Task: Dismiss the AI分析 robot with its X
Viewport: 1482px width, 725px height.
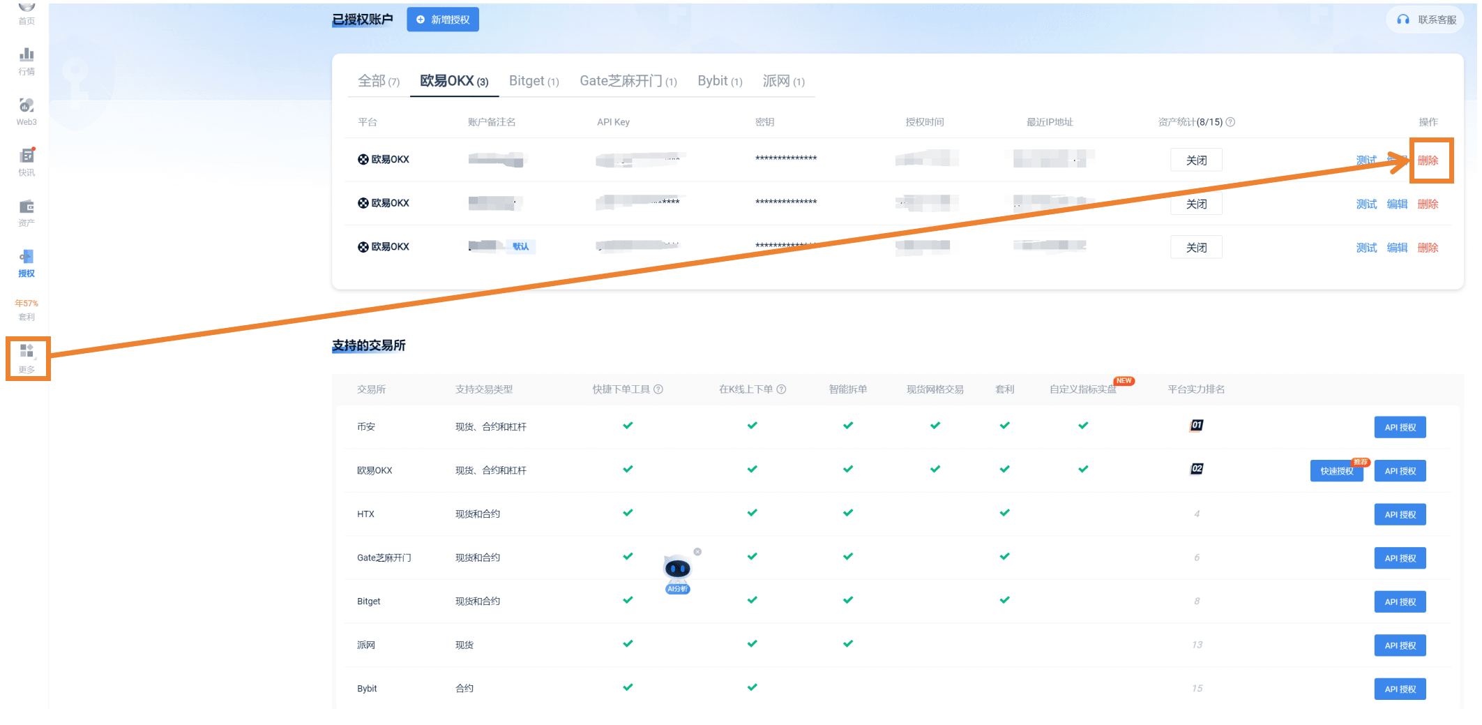Action: [697, 552]
